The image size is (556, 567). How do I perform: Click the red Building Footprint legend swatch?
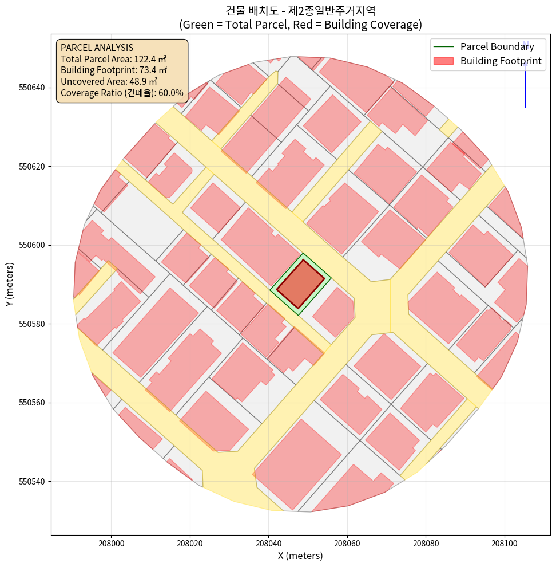[x=443, y=61]
